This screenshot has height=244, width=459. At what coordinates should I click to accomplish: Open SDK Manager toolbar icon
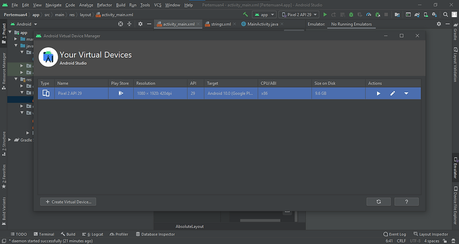click(x=435, y=15)
